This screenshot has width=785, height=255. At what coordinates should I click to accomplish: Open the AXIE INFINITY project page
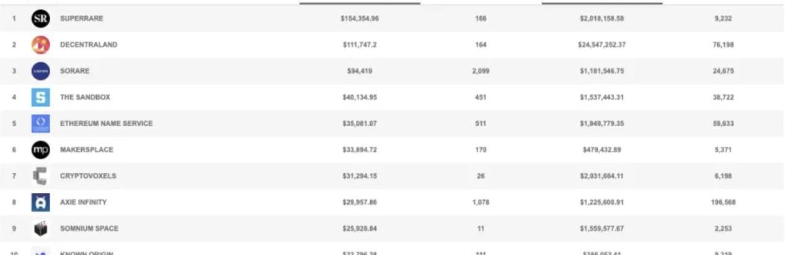[83, 202]
